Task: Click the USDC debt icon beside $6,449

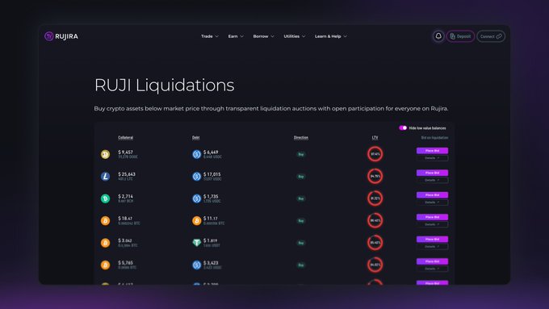Action: (197, 154)
